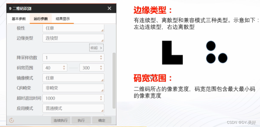The width and height of the screenshot is (260, 127).
Task: Increase the 码宽范围 maximum value of 300
Action: coord(101,66)
